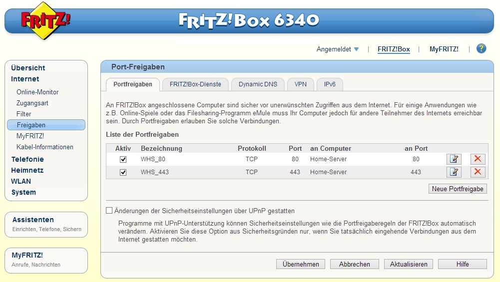500x282 pixels.
Task: Apply changes with Übernehmen button
Action: [x=301, y=264]
